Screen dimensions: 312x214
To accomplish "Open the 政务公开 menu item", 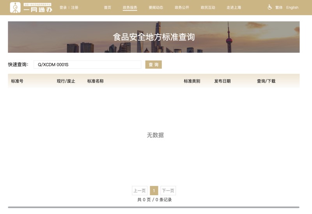I will coord(182,7).
